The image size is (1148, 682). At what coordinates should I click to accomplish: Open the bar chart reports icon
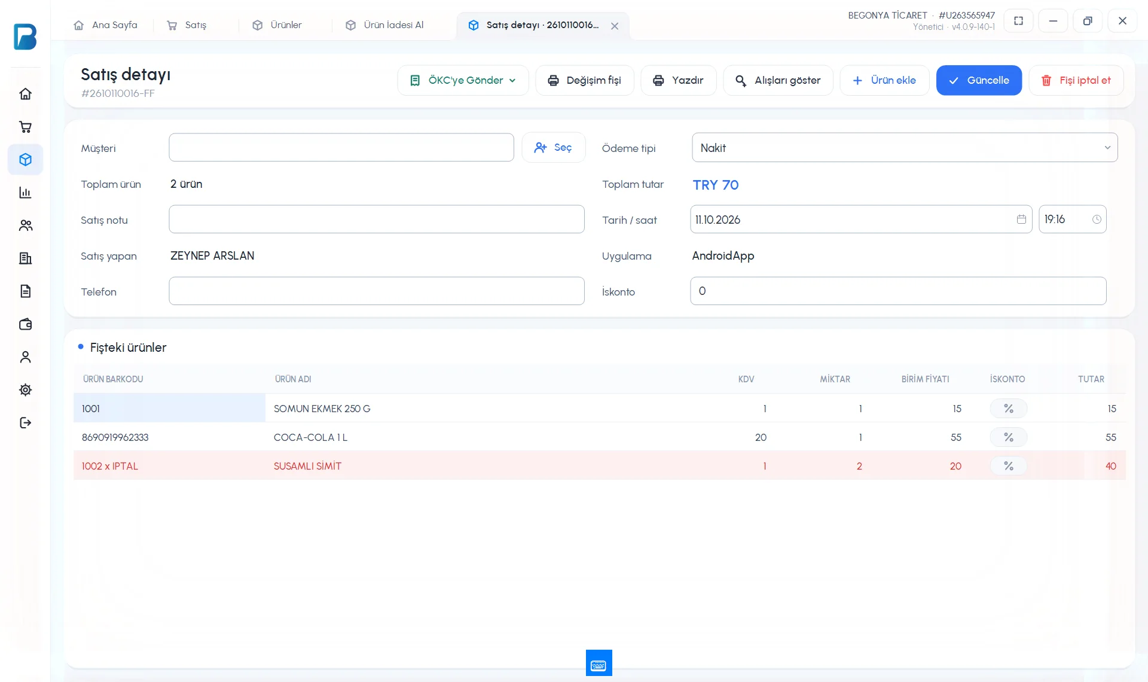[25, 193]
